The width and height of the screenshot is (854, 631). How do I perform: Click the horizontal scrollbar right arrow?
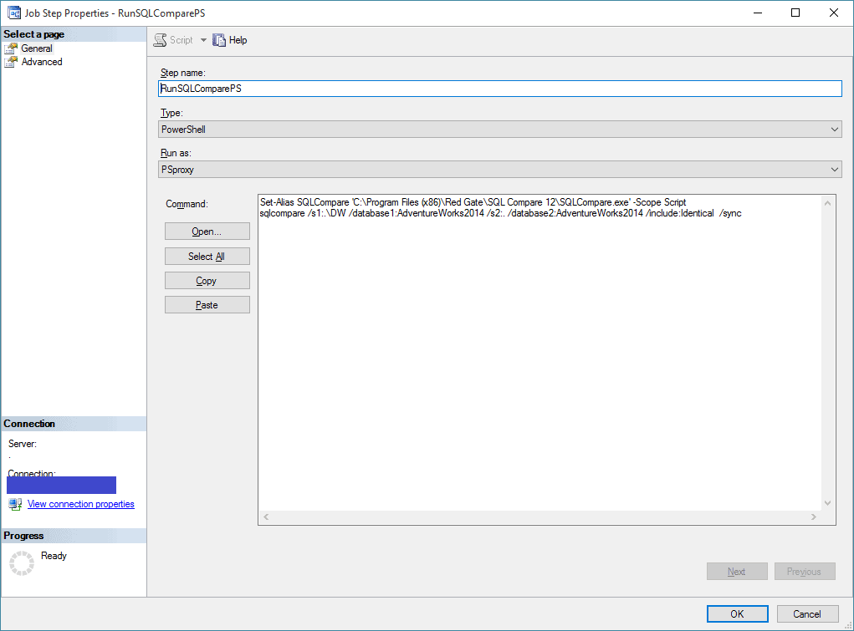pos(813,518)
